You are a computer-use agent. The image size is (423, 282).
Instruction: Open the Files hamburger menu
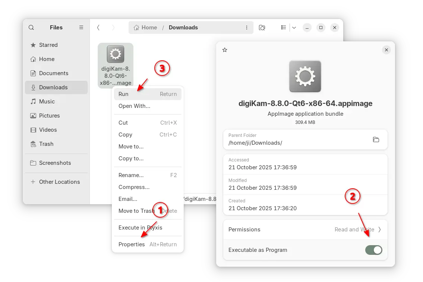point(81,28)
